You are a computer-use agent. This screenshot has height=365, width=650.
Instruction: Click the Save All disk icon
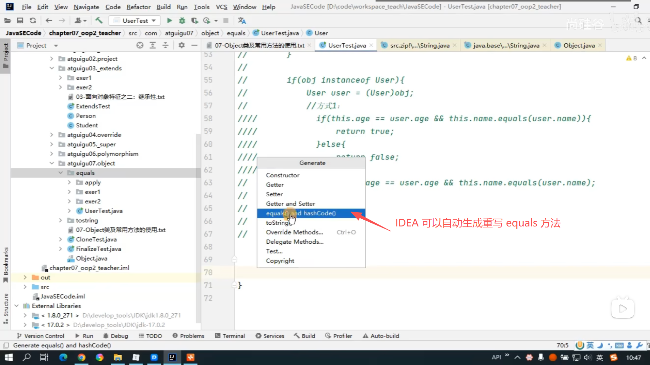tap(20, 21)
